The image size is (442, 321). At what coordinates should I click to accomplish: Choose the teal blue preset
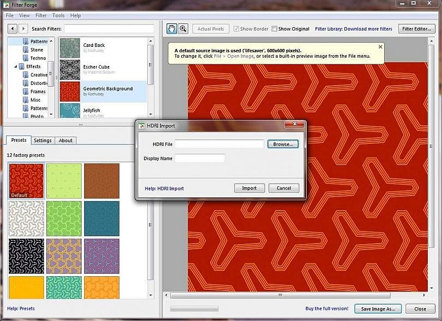coord(101,219)
